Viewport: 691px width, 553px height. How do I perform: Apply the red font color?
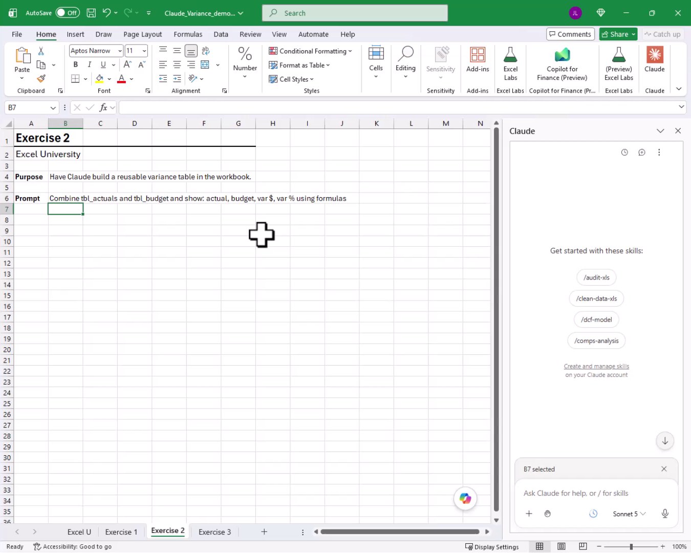tap(122, 79)
